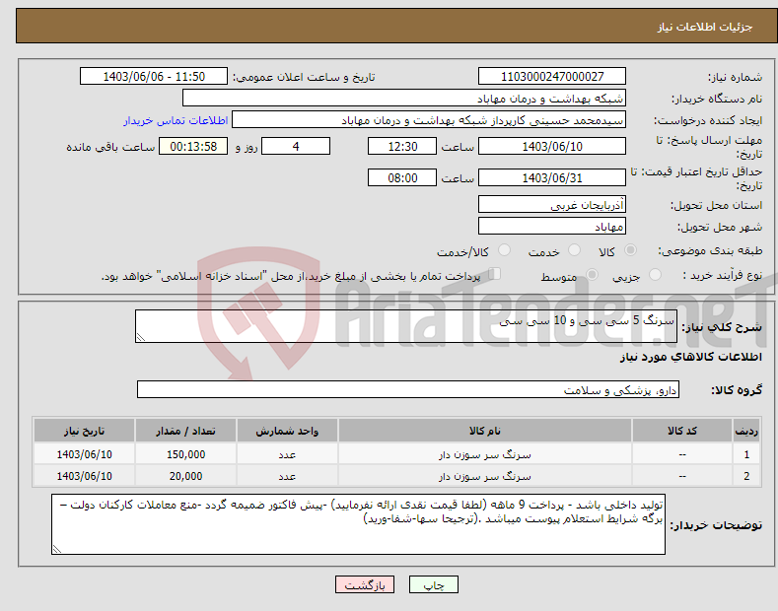Click the واحد شمارش column header
Screen dimensions: 778x611
click(287, 431)
